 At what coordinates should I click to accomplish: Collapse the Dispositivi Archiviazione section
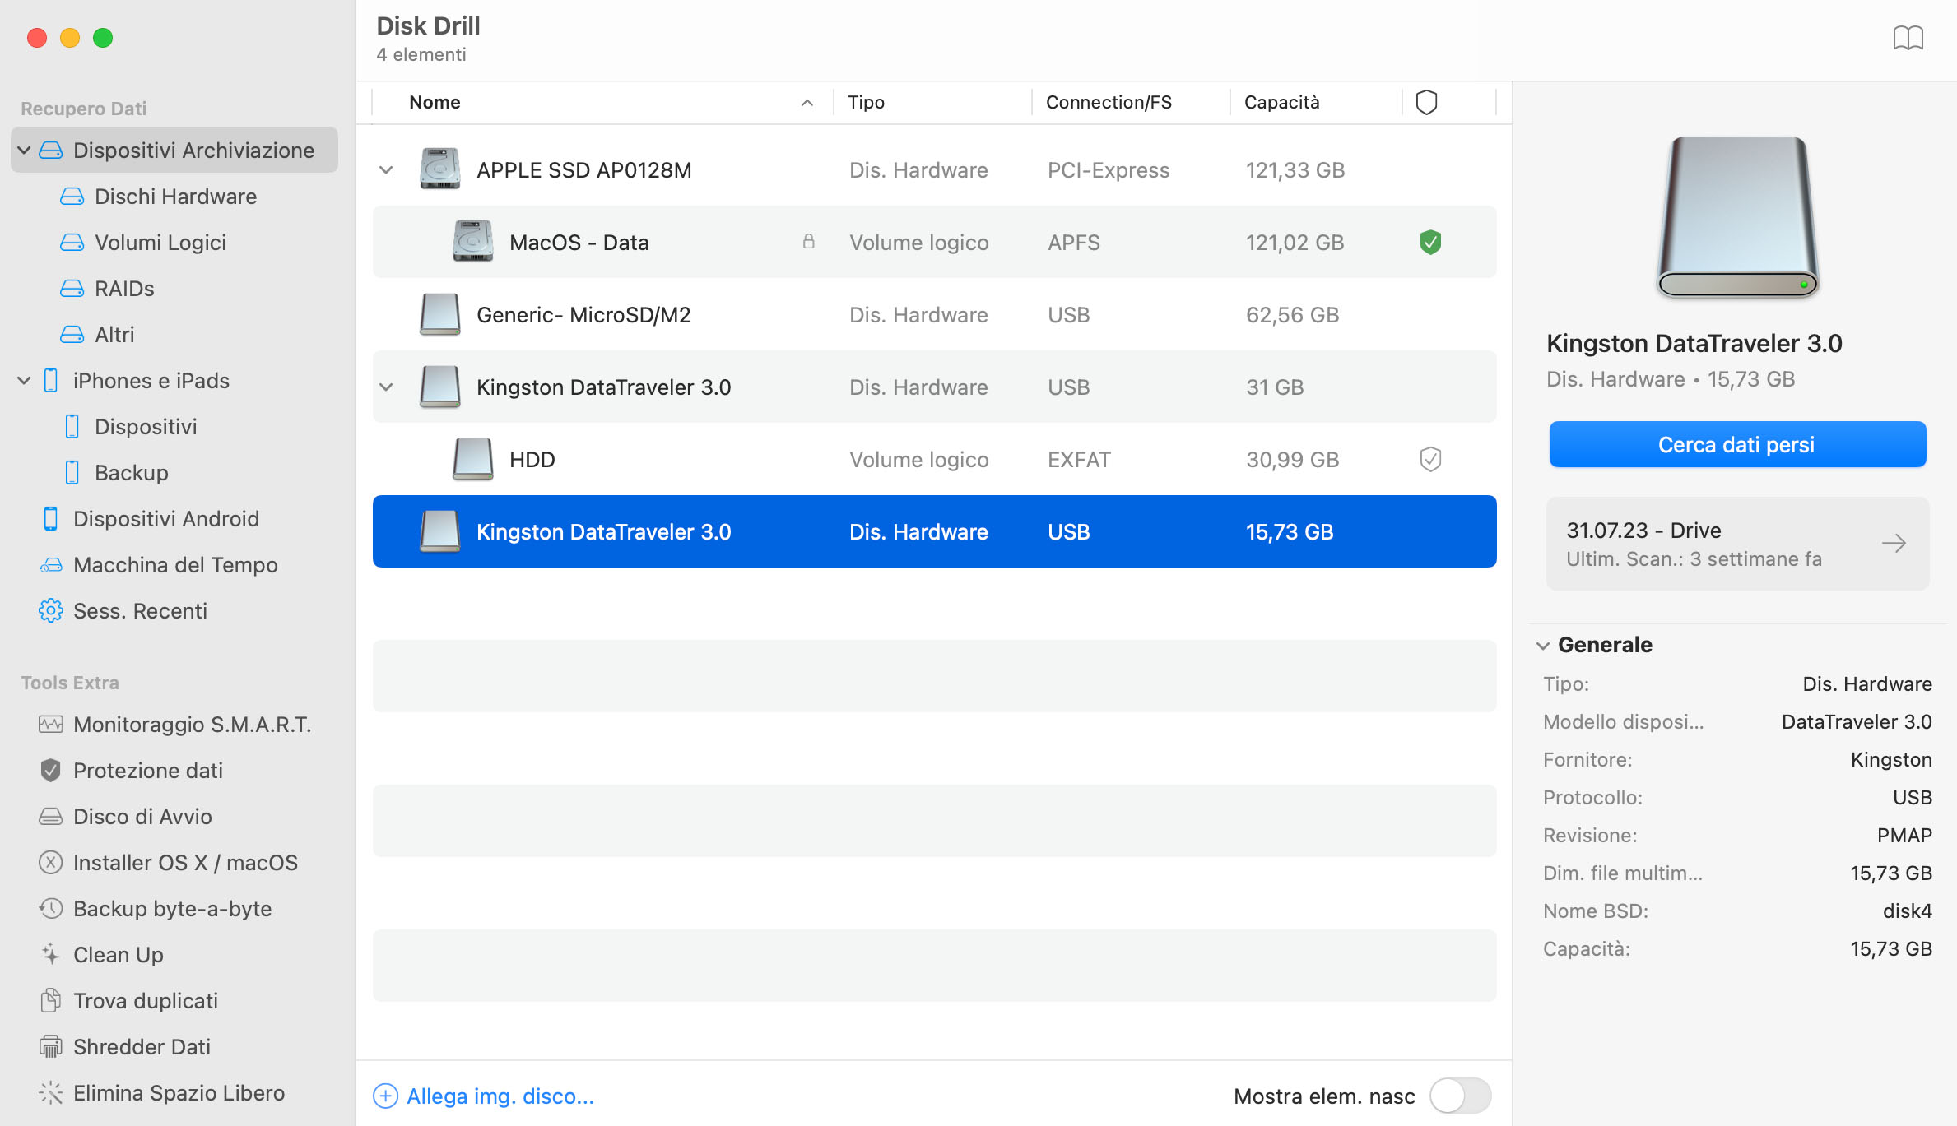pyautogui.click(x=23, y=151)
